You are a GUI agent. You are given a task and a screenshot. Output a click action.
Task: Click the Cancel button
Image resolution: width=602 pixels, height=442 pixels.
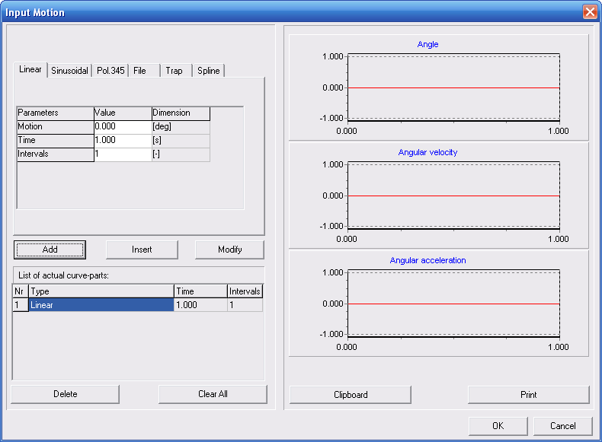click(563, 426)
